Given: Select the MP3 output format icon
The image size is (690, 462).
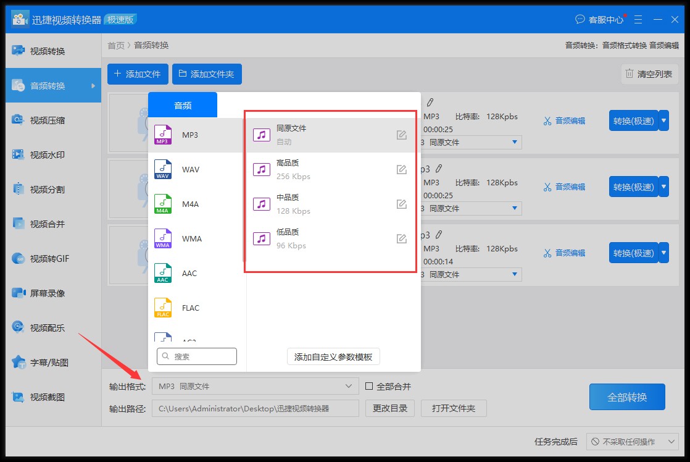Looking at the screenshot, I should click(163, 134).
